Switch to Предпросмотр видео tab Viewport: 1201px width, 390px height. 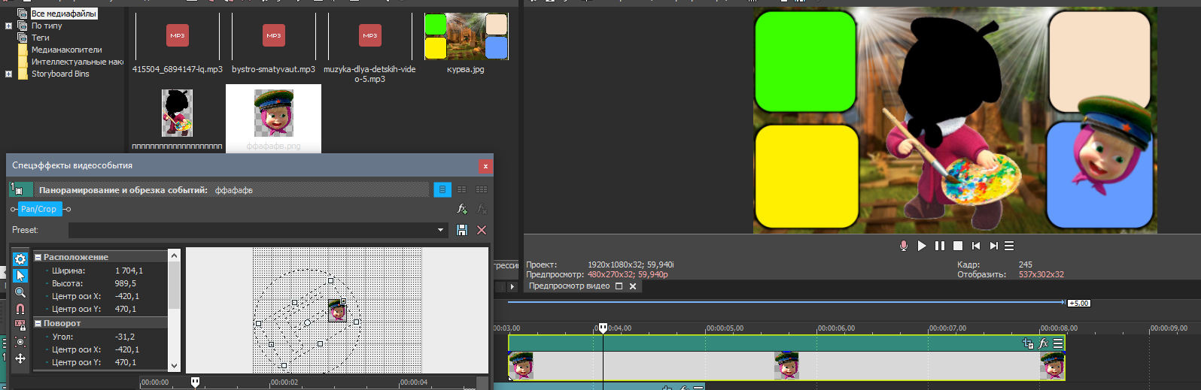pos(569,286)
